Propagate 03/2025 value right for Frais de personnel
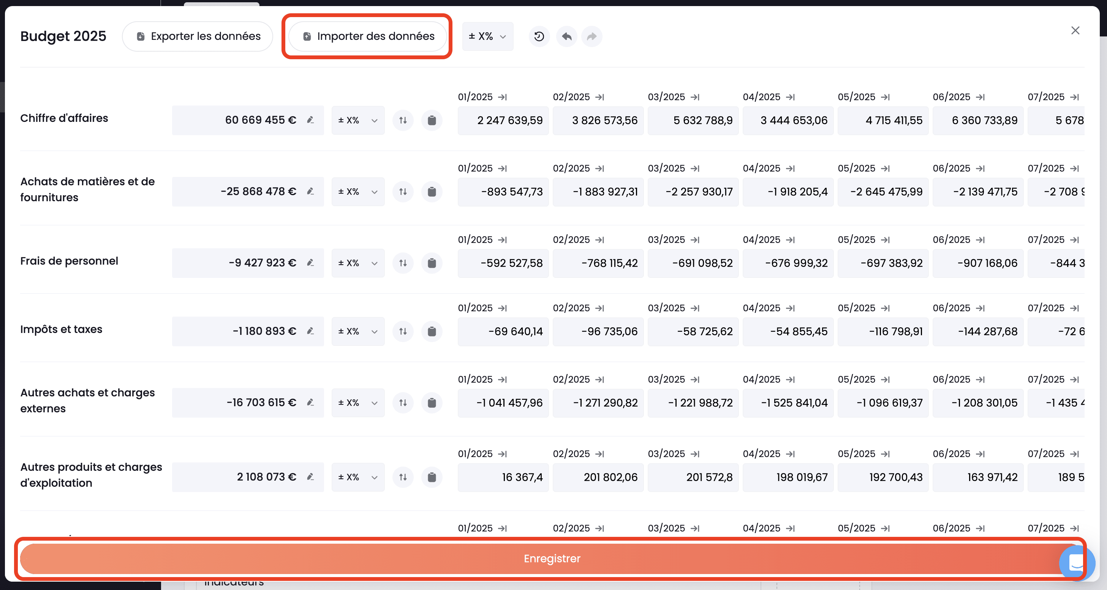This screenshot has height=590, width=1107. click(x=695, y=240)
